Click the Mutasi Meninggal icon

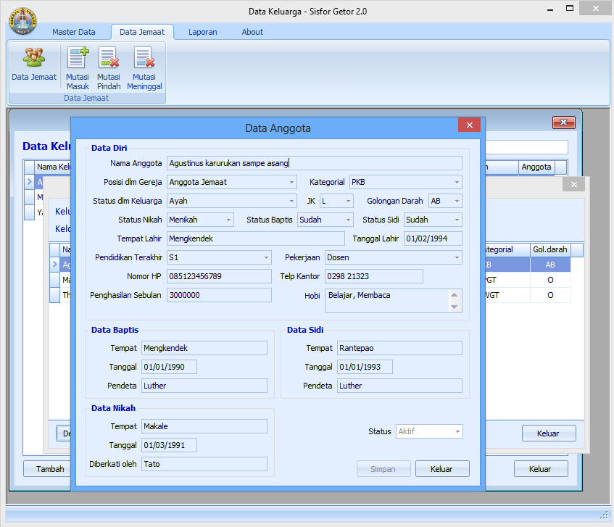144,68
